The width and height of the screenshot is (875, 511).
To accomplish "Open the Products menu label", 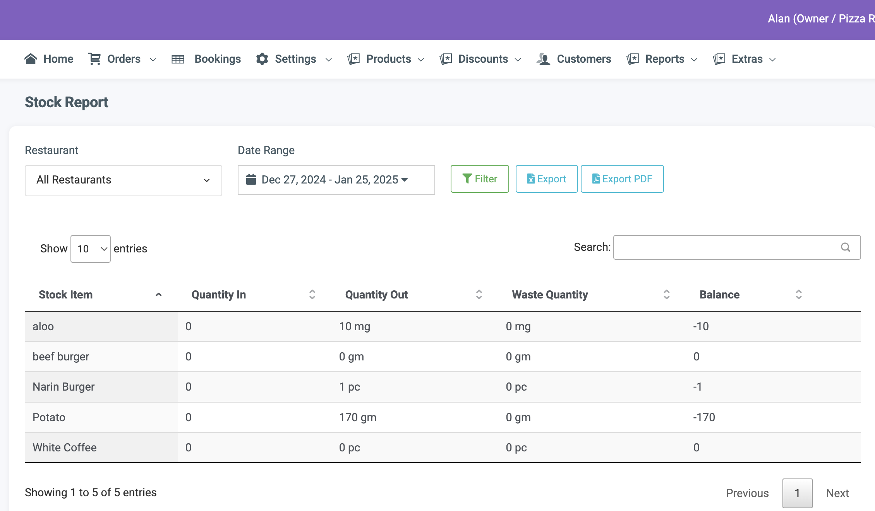I will click(x=389, y=59).
